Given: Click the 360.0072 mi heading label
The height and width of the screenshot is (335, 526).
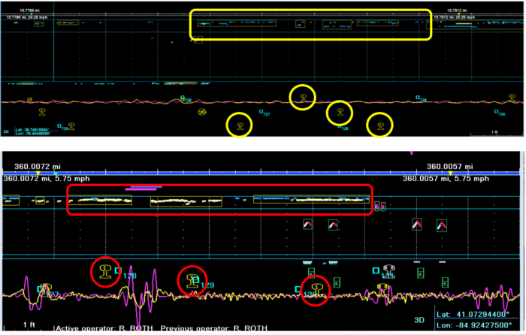Looking at the screenshot, I should [38, 167].
